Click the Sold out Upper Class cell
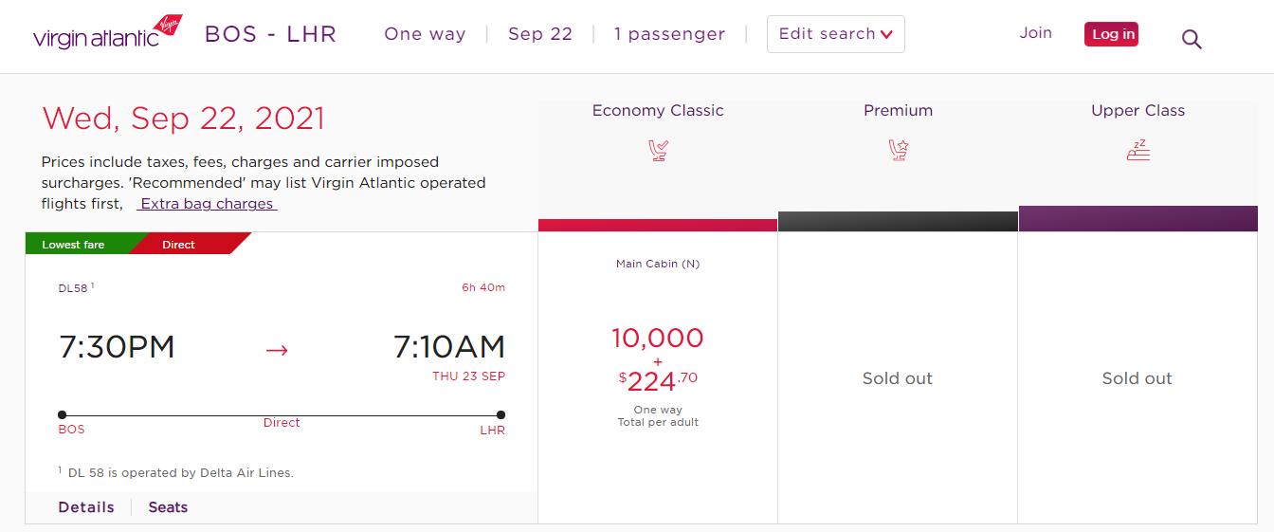 (x=1137, y=378)
